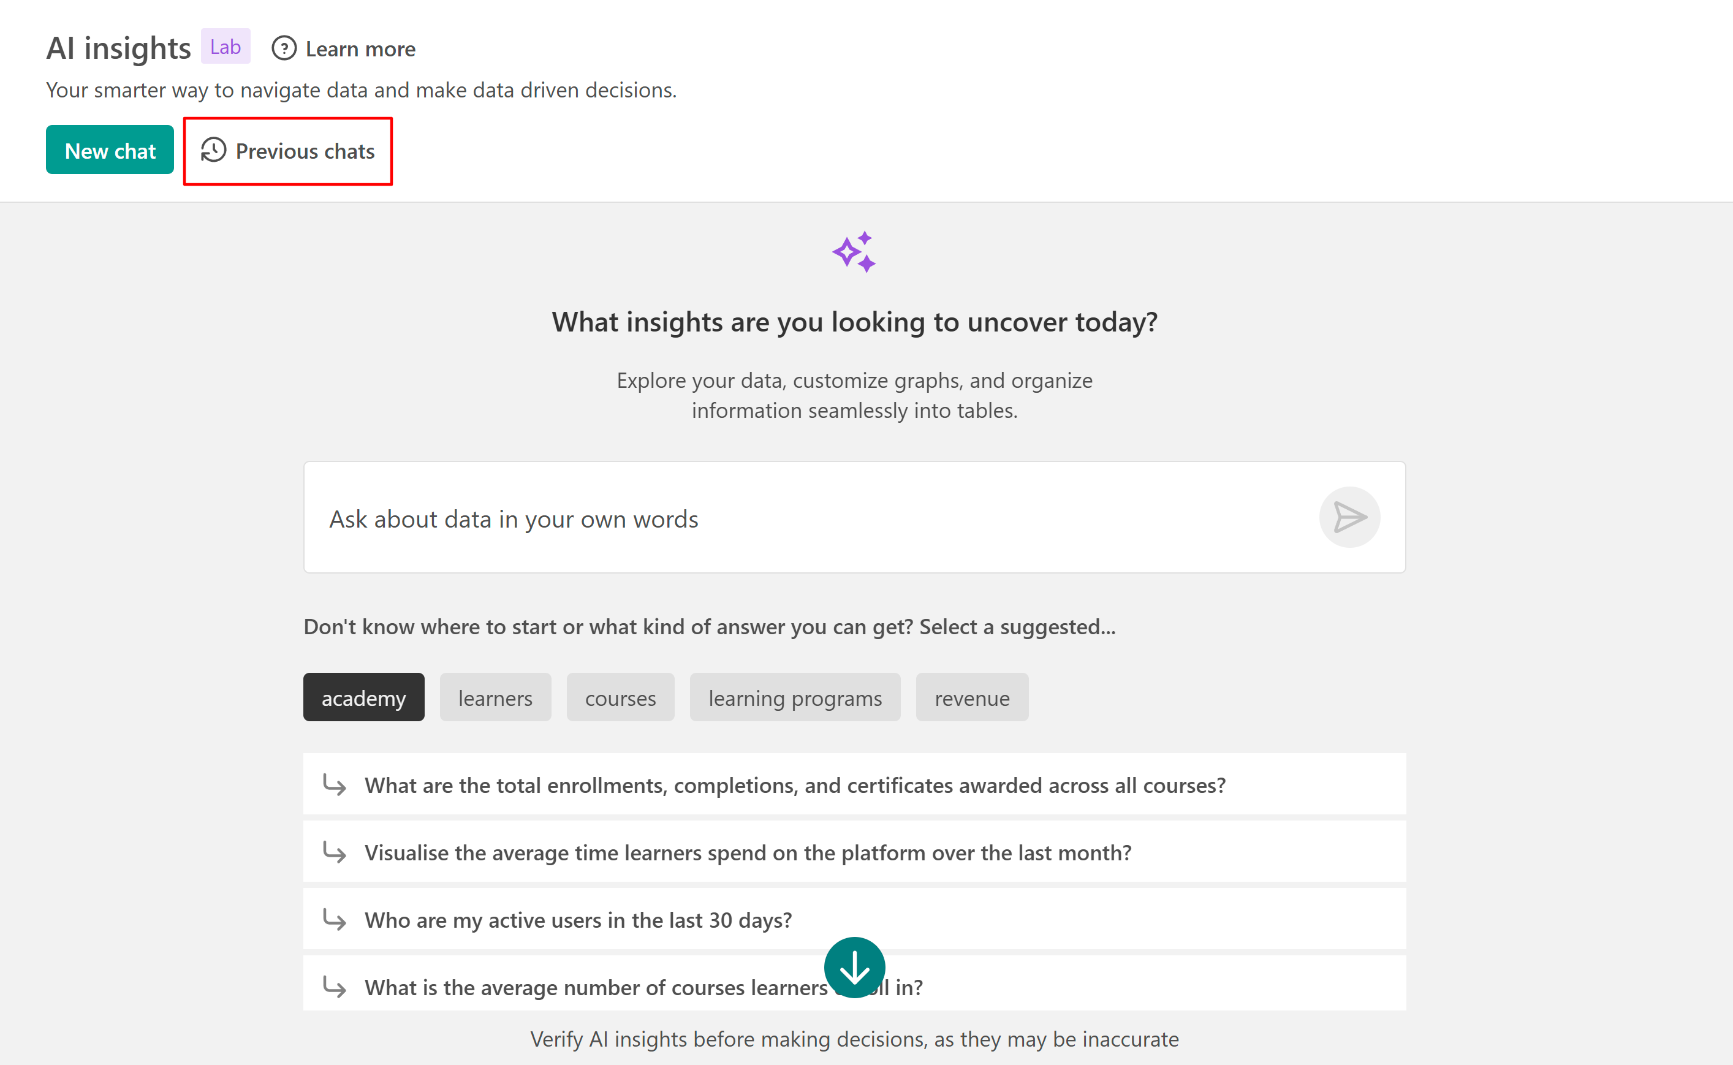
Task: Start a New chat
Action: [x=110, y=150]
